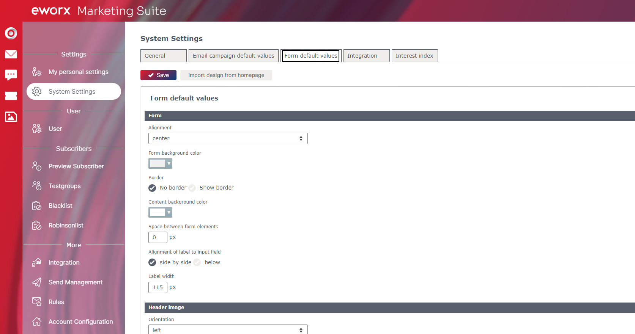The height and width of the screenshot is (334, 635).
Task: Click the Integration lock icon in sidebar
Action: click(x=37, y=262)
